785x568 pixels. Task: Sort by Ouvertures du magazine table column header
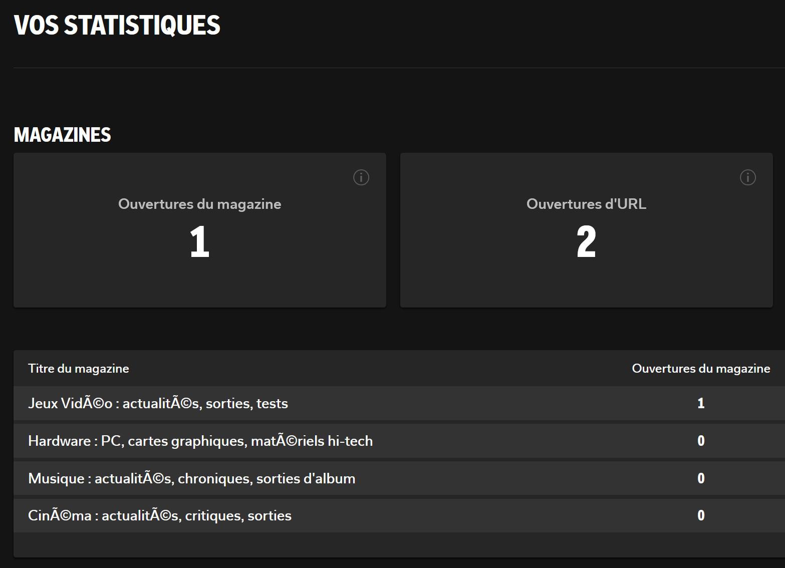click(x=700, y=369)
